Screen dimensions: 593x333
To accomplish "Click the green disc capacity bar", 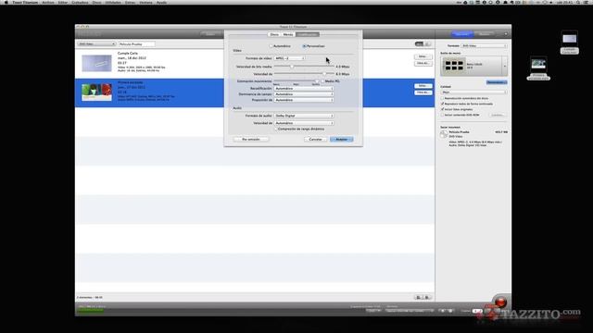I will click(x=91, y=311).
